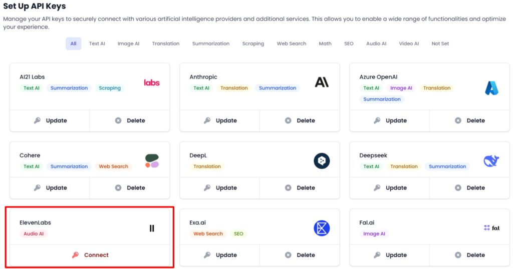The height and width of the screenshot is (269, 513).
Task: Click the Azure OpenAI logo icon
Action: (x=491, y=88)
